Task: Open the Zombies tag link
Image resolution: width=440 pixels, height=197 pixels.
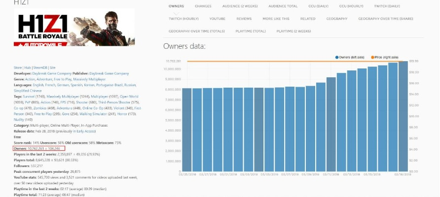Action: (x=39, y=107)
